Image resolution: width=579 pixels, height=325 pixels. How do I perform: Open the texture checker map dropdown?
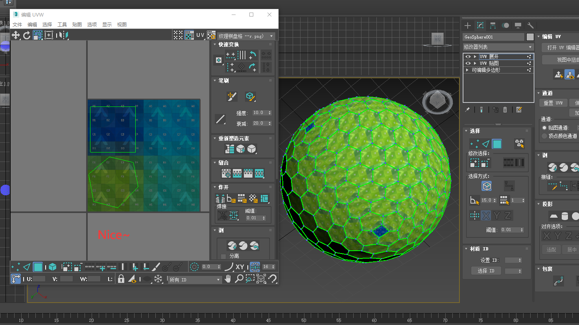[x=246, y=36]
